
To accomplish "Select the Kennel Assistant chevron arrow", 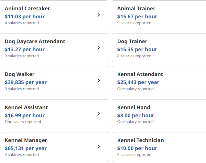I will (x=99, y=114).
